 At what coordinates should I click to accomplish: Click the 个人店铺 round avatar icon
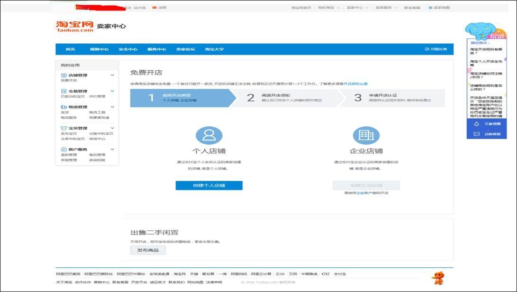(x=209, y=135)
